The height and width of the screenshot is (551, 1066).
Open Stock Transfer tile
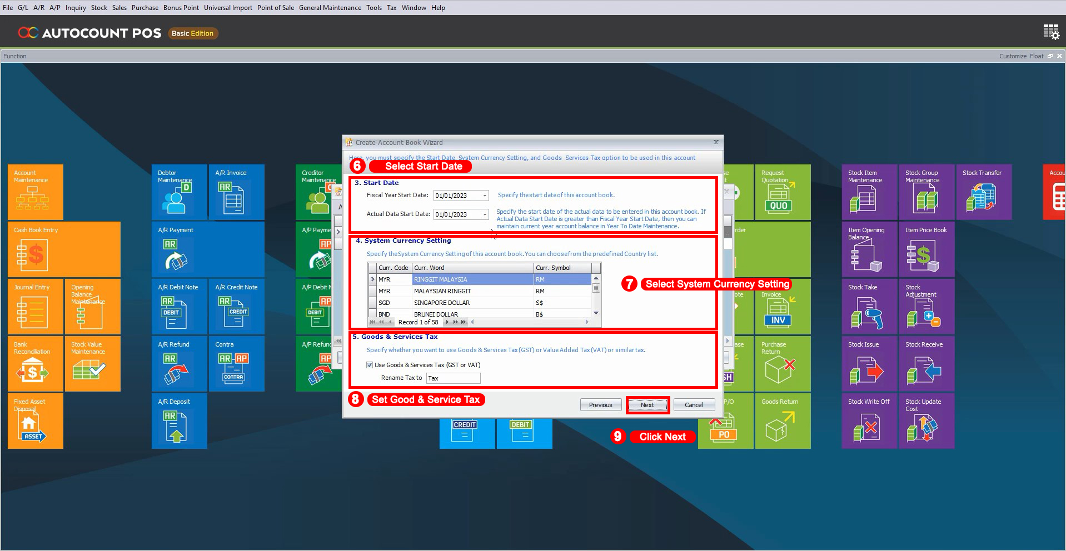984,192
